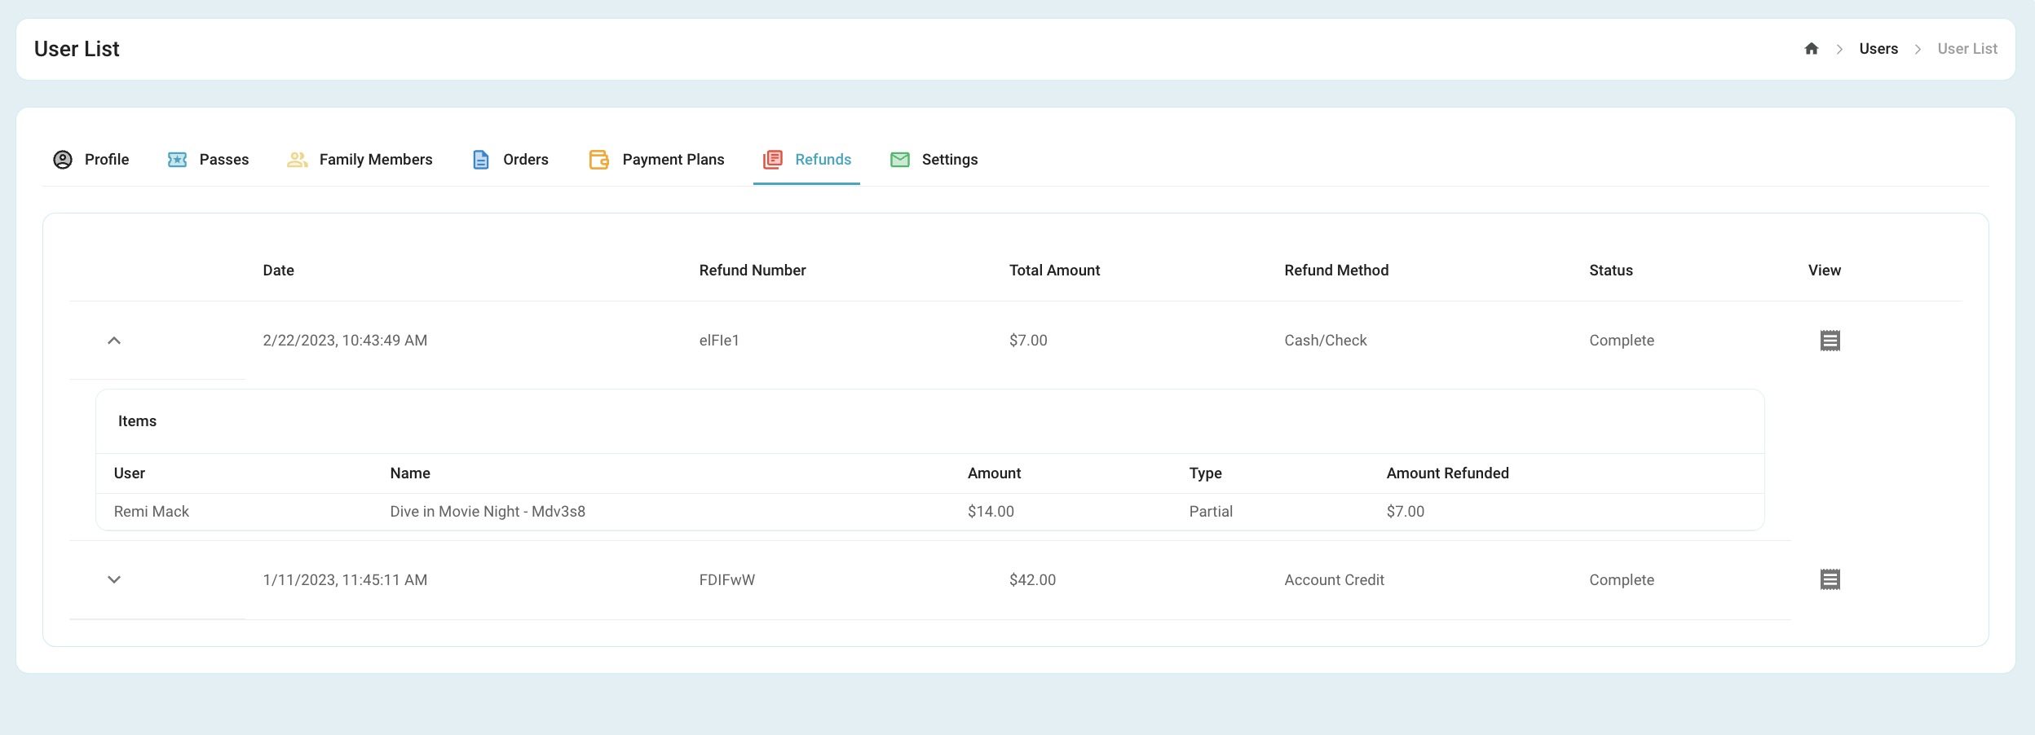Click the $7.00 amount refunded value
The image size is (2035, 735).
click(1406, 512)
